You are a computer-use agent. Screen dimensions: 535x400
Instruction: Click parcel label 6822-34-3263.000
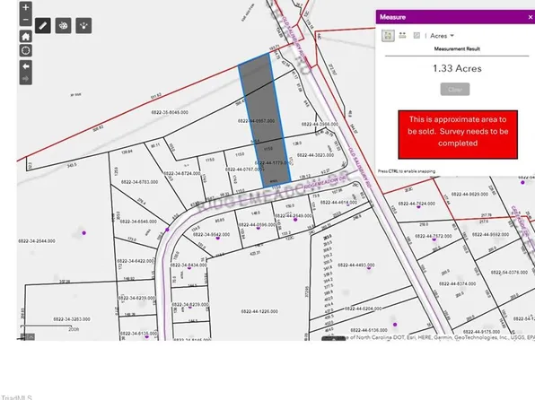(72, 319)
